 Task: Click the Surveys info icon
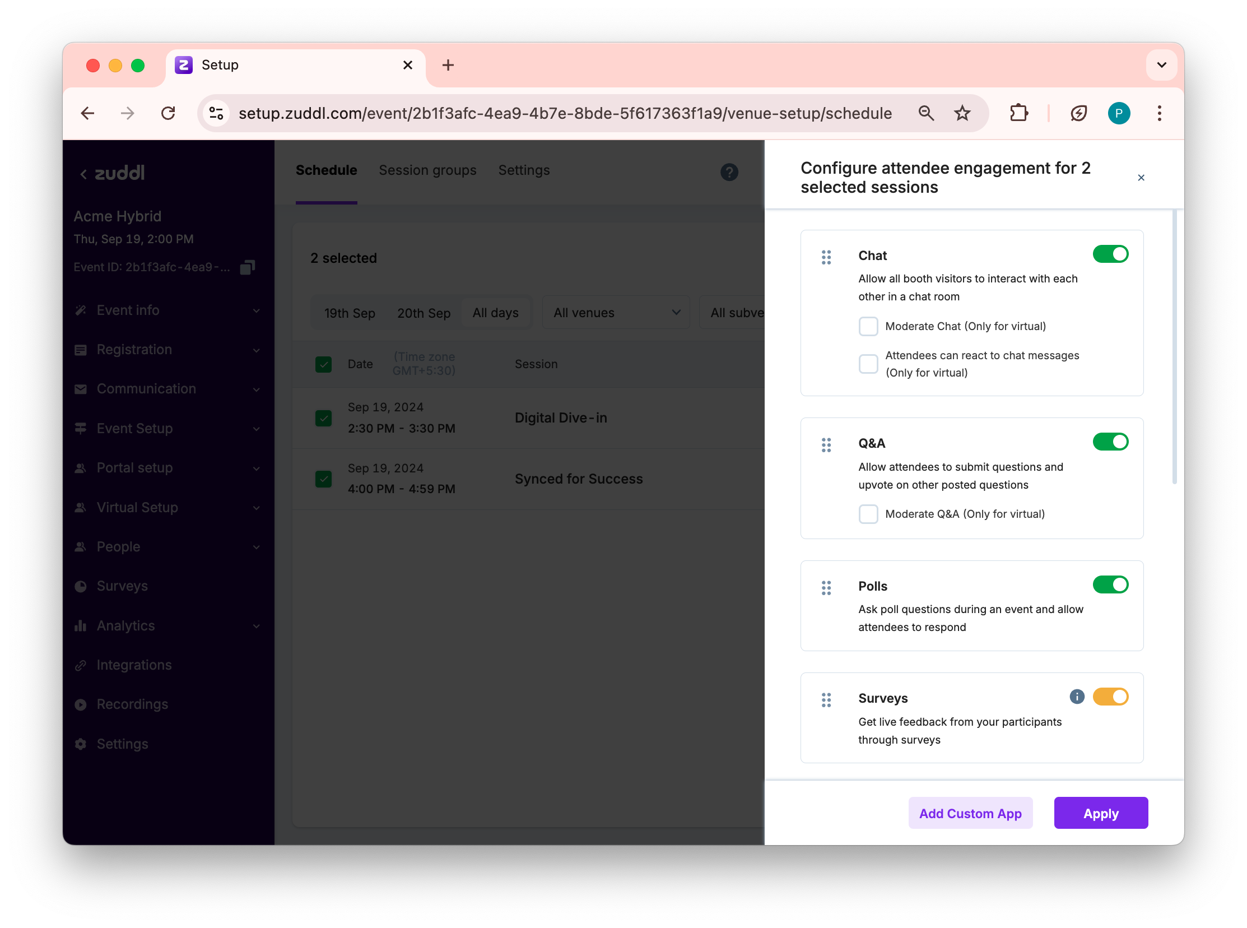(x=1076, y=697)
